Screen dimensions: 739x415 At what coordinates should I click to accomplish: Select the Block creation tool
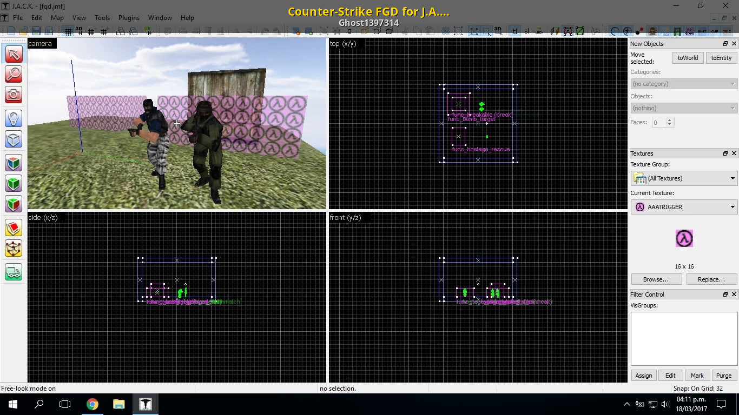[x=14, y=139]
